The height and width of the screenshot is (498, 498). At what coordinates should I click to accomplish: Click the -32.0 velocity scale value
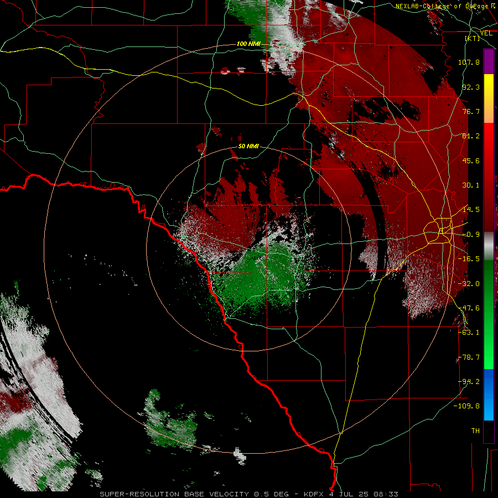469,284
